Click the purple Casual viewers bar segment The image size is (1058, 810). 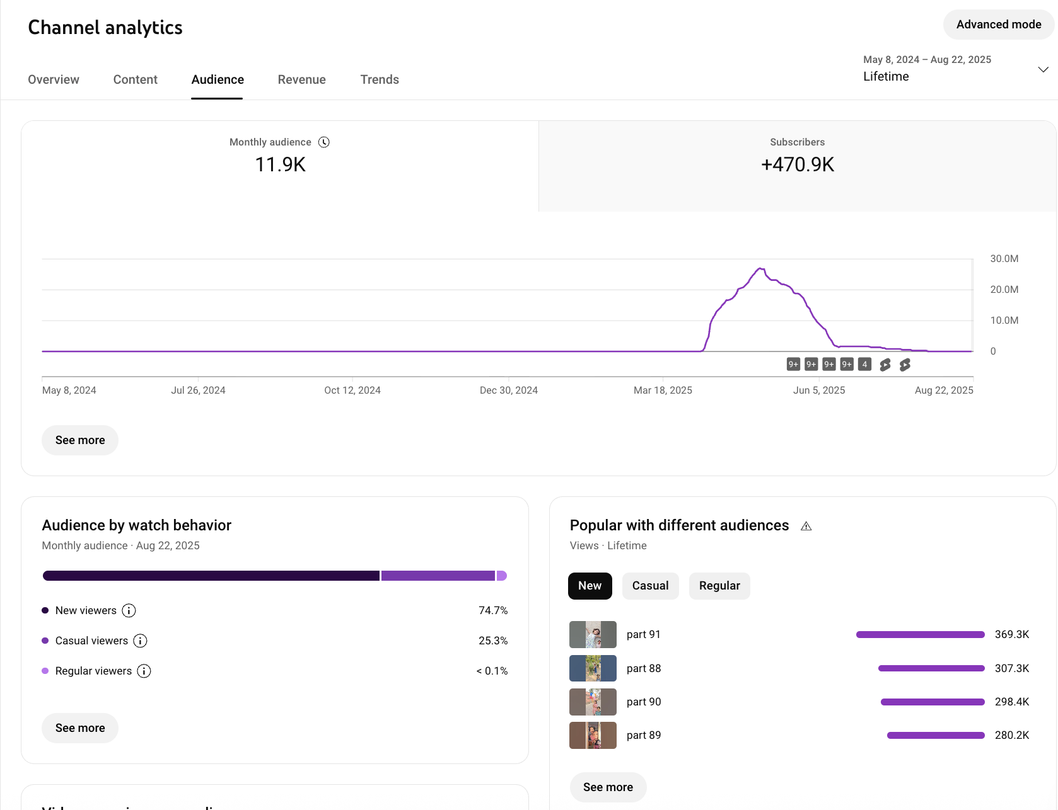click(x=438, y=576)
